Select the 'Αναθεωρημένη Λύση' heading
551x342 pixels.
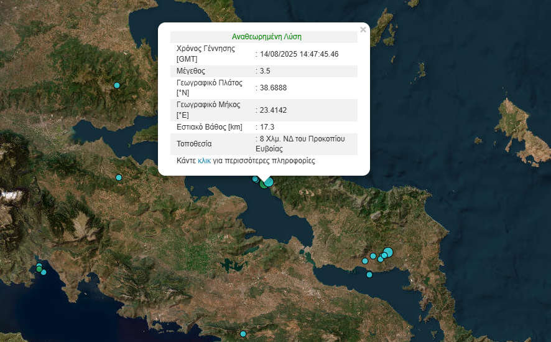(267, 37)
